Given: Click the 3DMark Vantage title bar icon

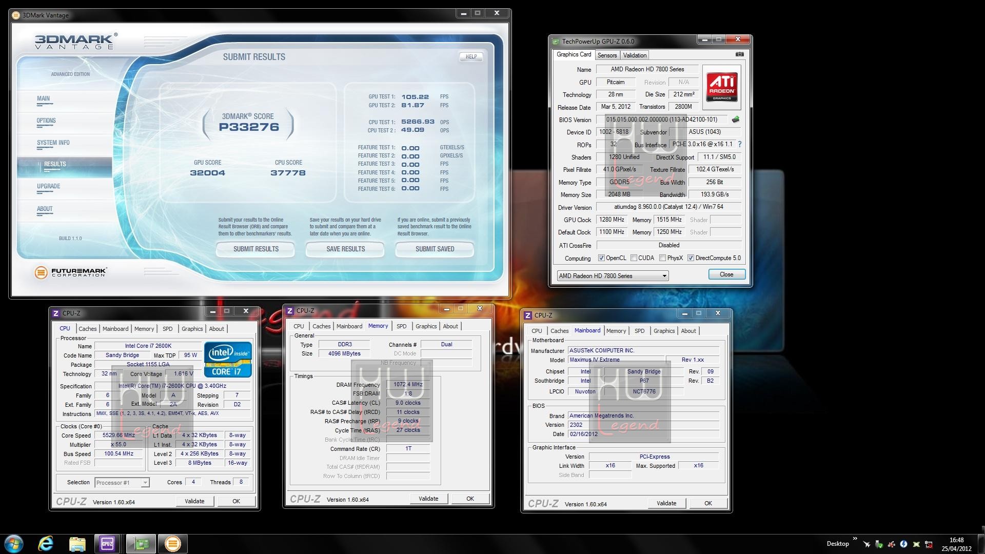Looking at the screenshot, I should (x=16, y=15).
